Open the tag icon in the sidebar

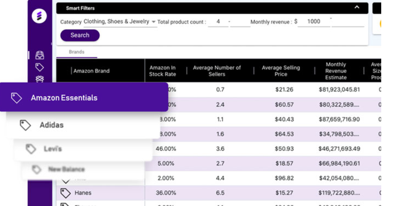(40, 67)
